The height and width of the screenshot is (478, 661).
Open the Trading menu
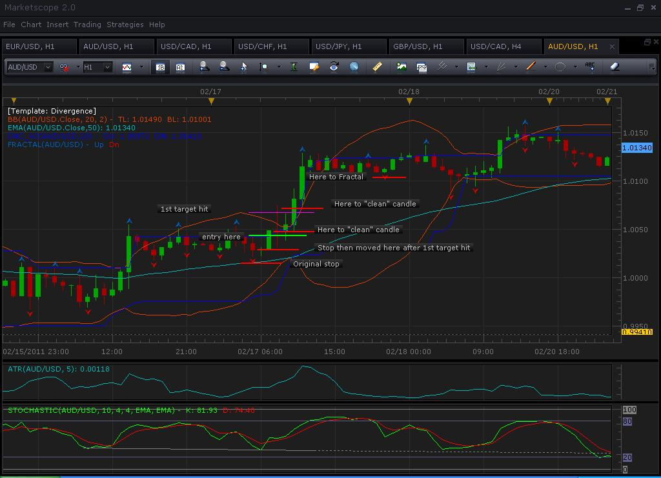coord(87,25)
